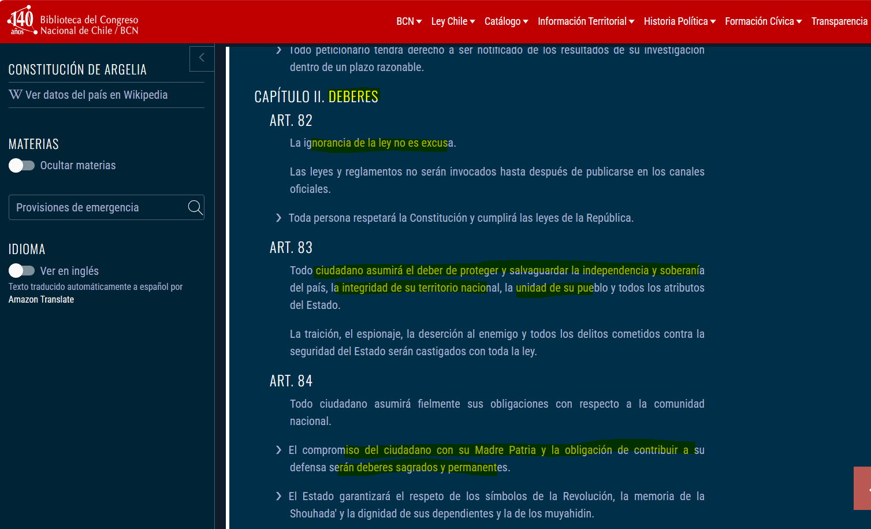The height and width of the screenshot is (529, 871).
Task: Expand the 'El compromiso del ciudadano' chevron
Action: tap(279, 450)
